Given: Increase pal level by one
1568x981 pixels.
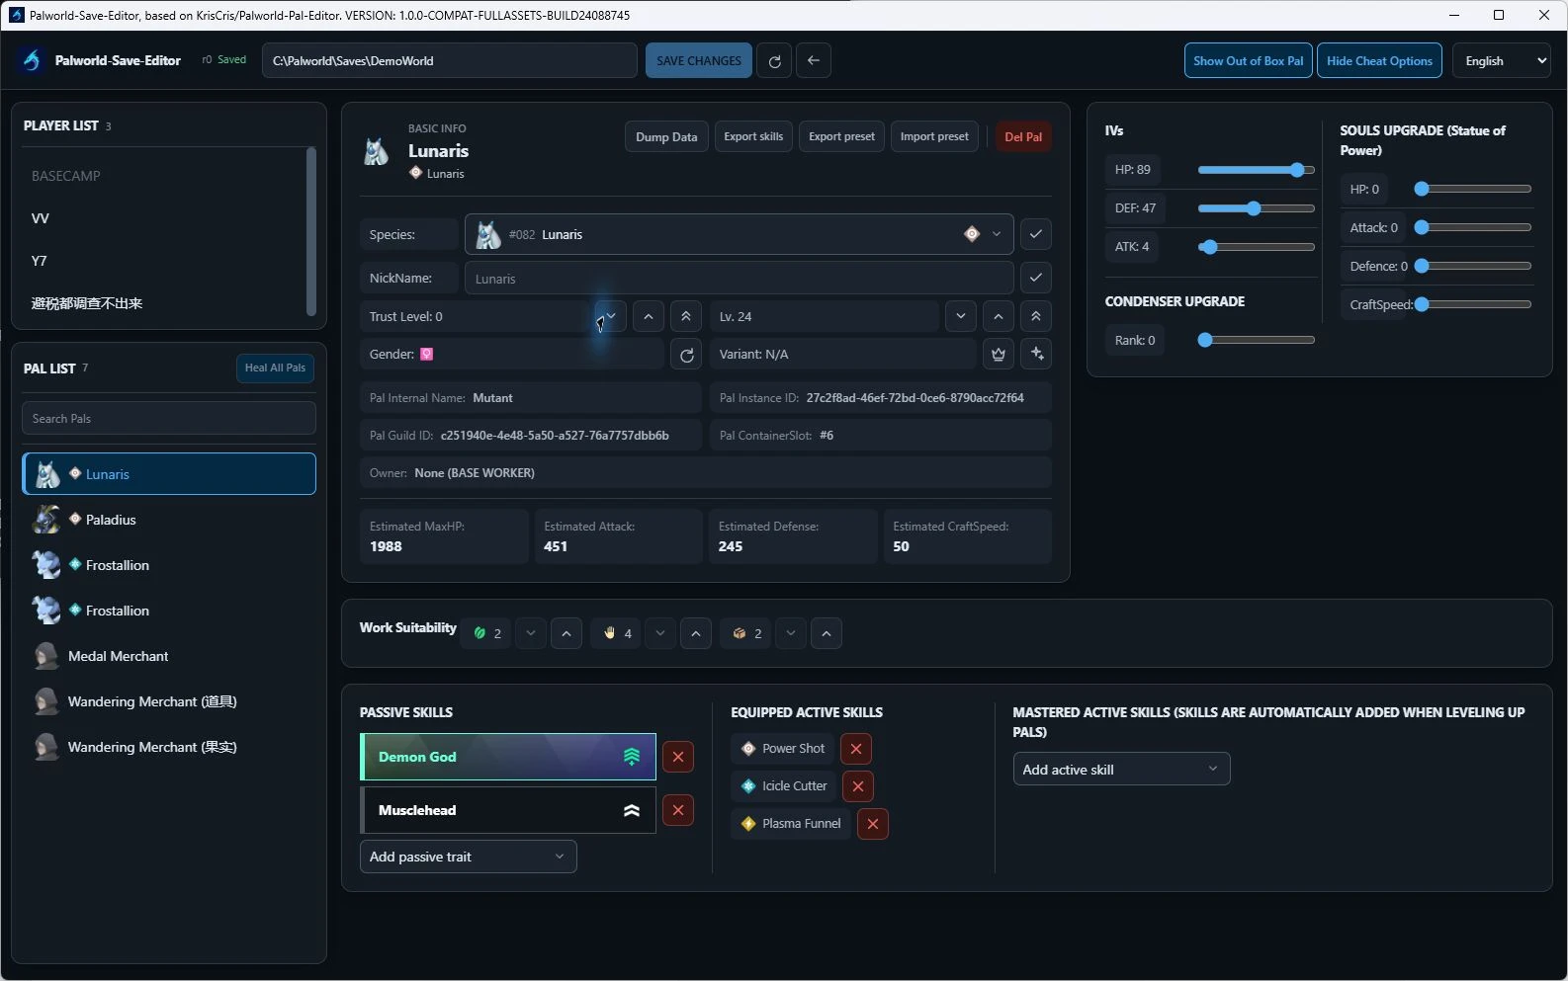Looking at the screenshot, I should click(x=999, y=316).
